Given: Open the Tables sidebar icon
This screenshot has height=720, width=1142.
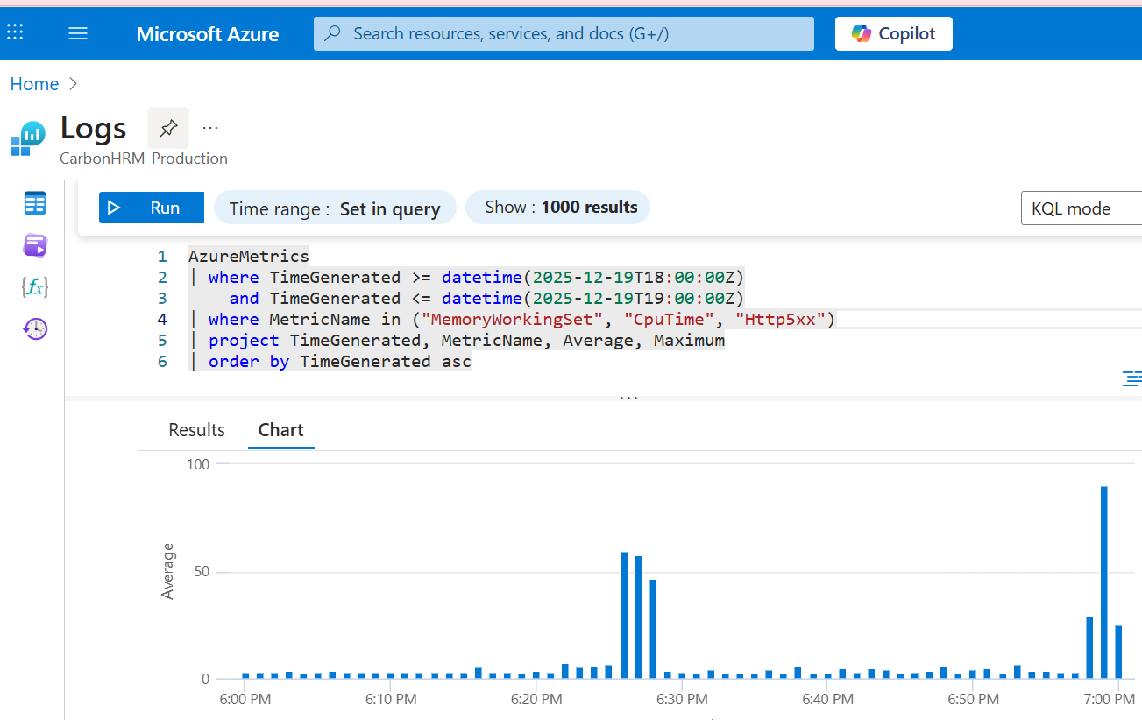Looking at the screenshot, I should coord(35,204).
